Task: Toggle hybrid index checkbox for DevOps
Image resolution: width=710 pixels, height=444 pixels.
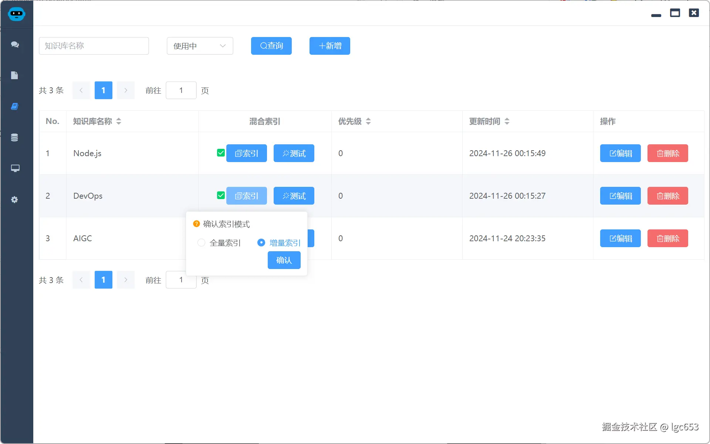Action: [x=221, y=195]
